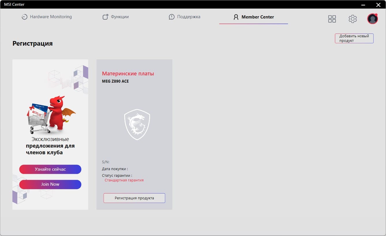Click the Поддержка exclamation bubble icon
This screenshot has height=236, width=386.
click(x=172, y=17)
